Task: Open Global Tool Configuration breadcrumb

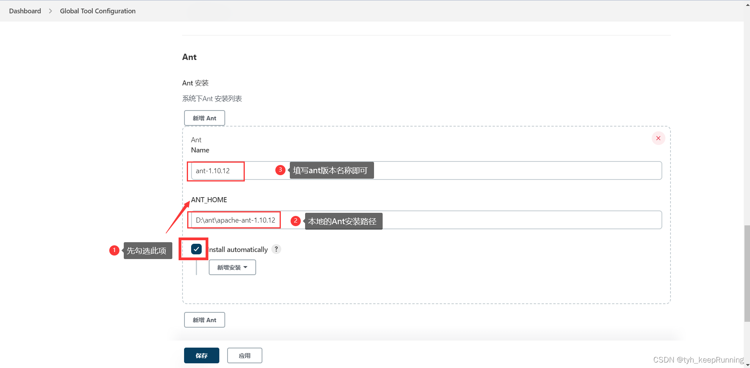Action: click(98, 11)
